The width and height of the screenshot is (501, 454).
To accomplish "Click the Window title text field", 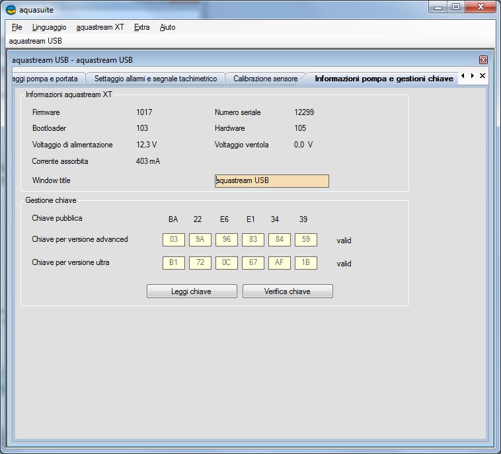I will coord(272,180).
